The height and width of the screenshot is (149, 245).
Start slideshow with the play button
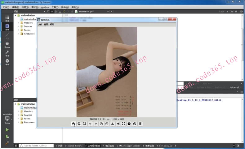pyautogui.click(x=129, y=124)
